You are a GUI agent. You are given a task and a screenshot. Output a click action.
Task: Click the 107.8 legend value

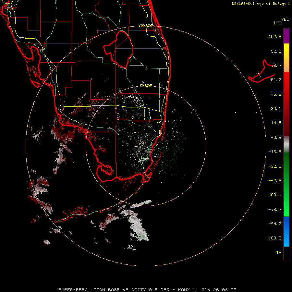(275, 36)
